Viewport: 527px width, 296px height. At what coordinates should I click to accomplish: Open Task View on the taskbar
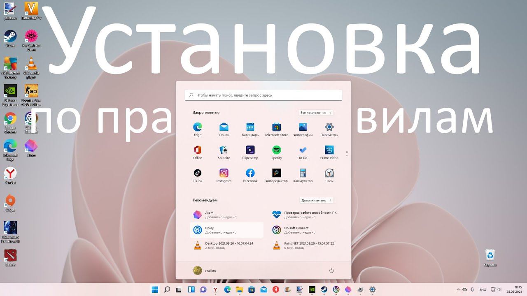click(x=179, y=289)
